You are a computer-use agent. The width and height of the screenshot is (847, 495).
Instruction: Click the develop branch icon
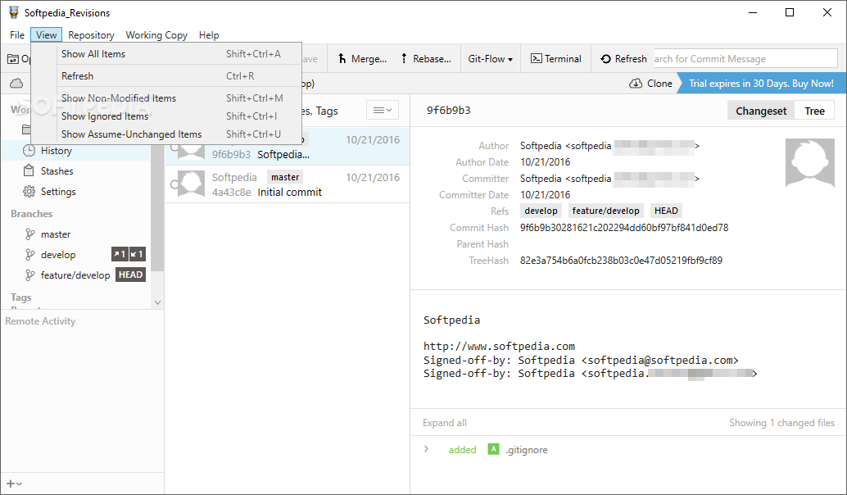pos(29,255)
